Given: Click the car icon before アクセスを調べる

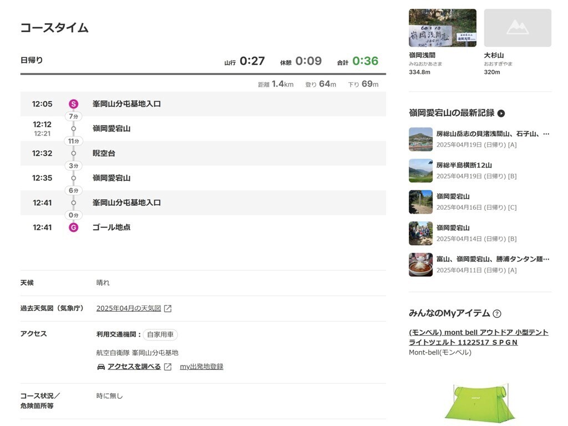Looking at the screenshot, I should pos(101,367).
